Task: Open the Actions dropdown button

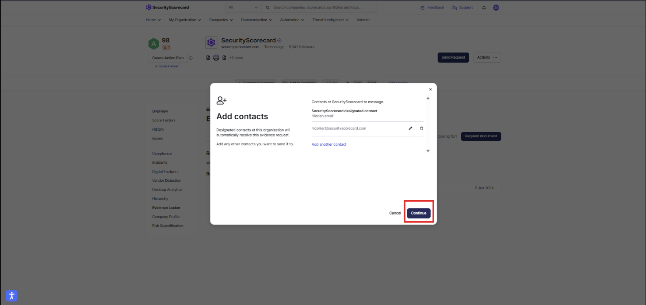Action: (x=487, y=57)
